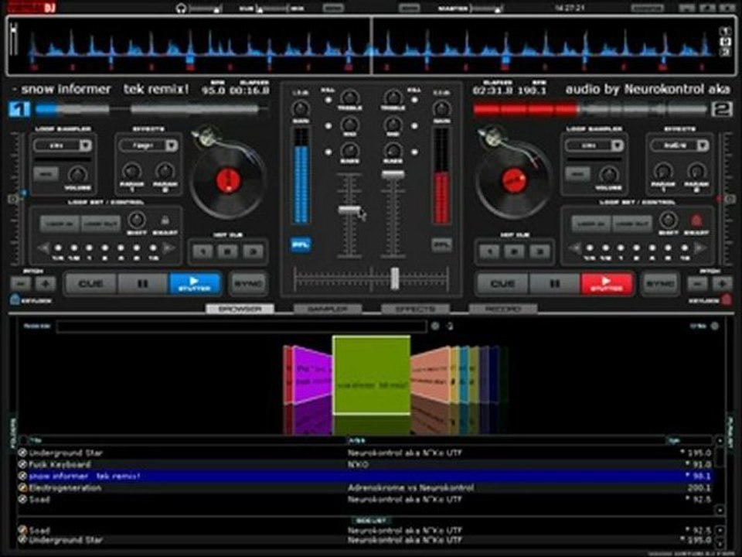Open deck 2 effects selection dropdown

(x=703, y=145)
